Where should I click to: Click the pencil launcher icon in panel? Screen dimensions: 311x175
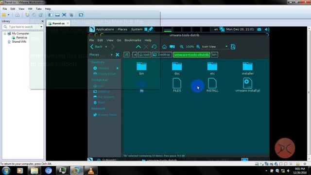[150, 29]
